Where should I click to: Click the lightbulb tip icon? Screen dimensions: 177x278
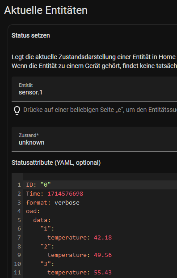coord(17,111)
